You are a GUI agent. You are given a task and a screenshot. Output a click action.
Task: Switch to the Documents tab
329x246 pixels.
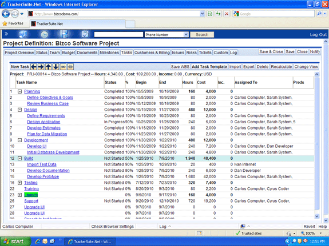87,53
